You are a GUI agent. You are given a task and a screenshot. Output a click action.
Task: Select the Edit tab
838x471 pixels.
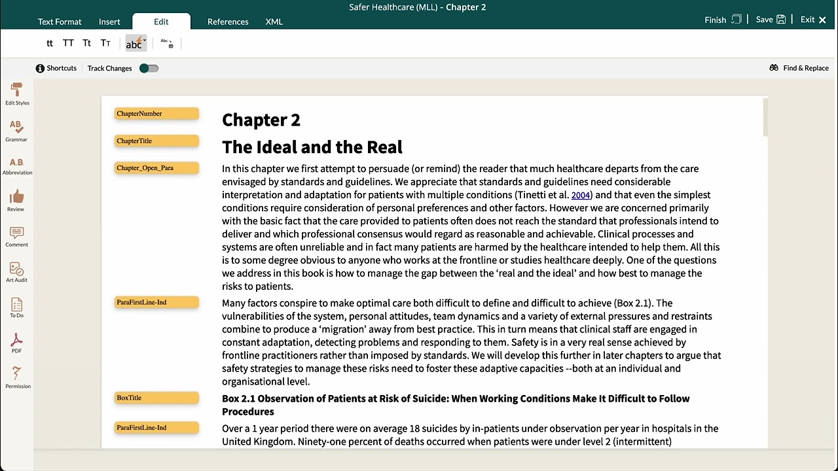point(161,22)
